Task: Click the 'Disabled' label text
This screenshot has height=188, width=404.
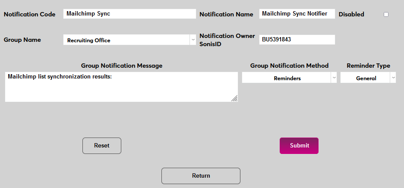Action: [351, 14]
